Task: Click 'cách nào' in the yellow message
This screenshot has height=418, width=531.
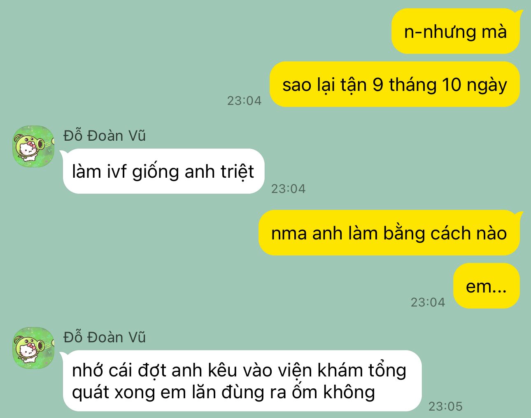Action: (468, 233)
